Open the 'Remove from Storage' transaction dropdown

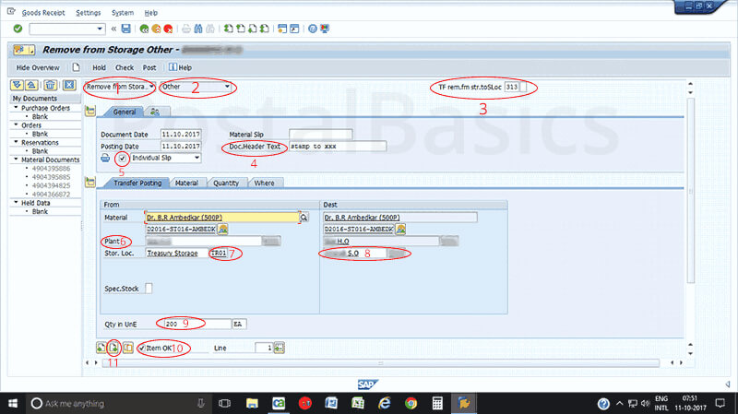click(x=118, y=88)
